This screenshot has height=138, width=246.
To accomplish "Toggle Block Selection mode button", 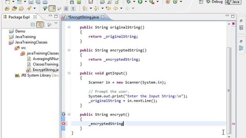I will pos(66,8).
